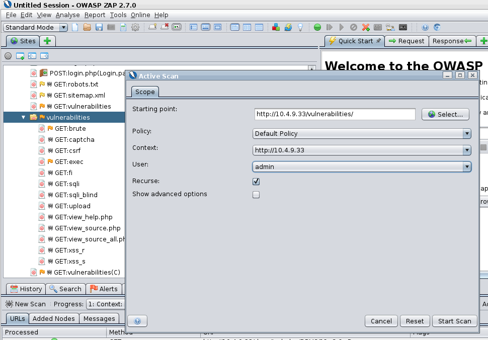Viewport: 488px width, 340px height.
Task: Click New Scan in spider panel
Action: [26, 304]
